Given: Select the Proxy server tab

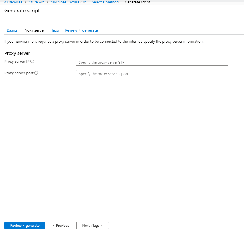Looking at the screenshot, I should click(x=34, y=30).
